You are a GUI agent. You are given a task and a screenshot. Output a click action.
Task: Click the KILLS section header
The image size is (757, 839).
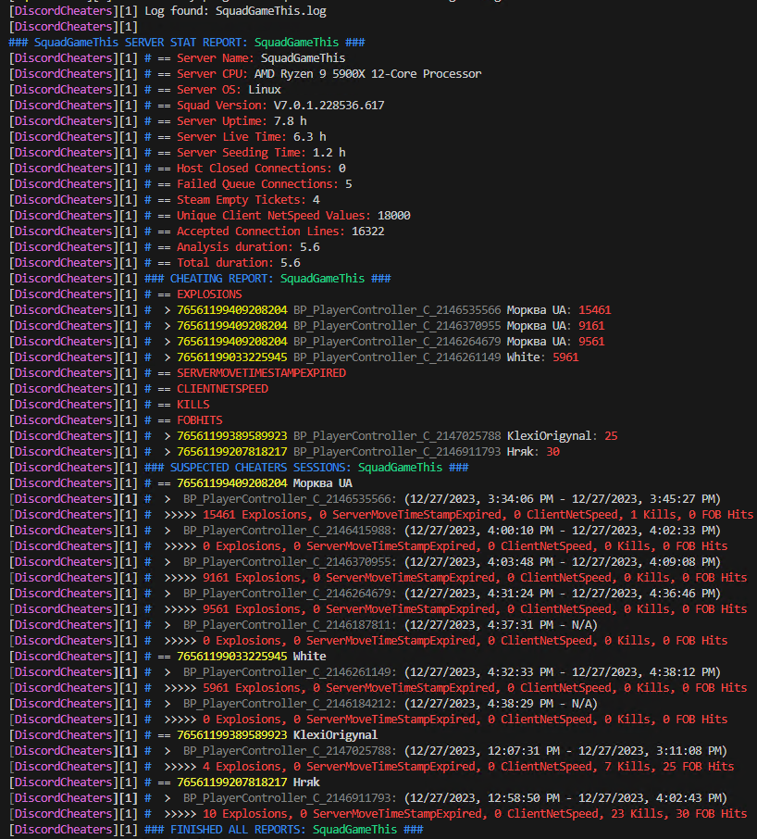[193, 405]
